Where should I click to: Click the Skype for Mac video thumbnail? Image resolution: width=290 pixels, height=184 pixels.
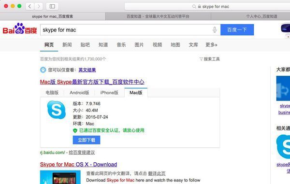pos(60,177)
